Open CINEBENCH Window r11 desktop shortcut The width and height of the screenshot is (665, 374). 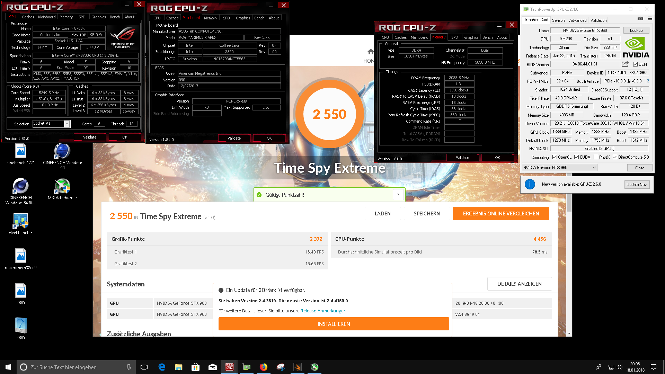[x=62, y=157]
